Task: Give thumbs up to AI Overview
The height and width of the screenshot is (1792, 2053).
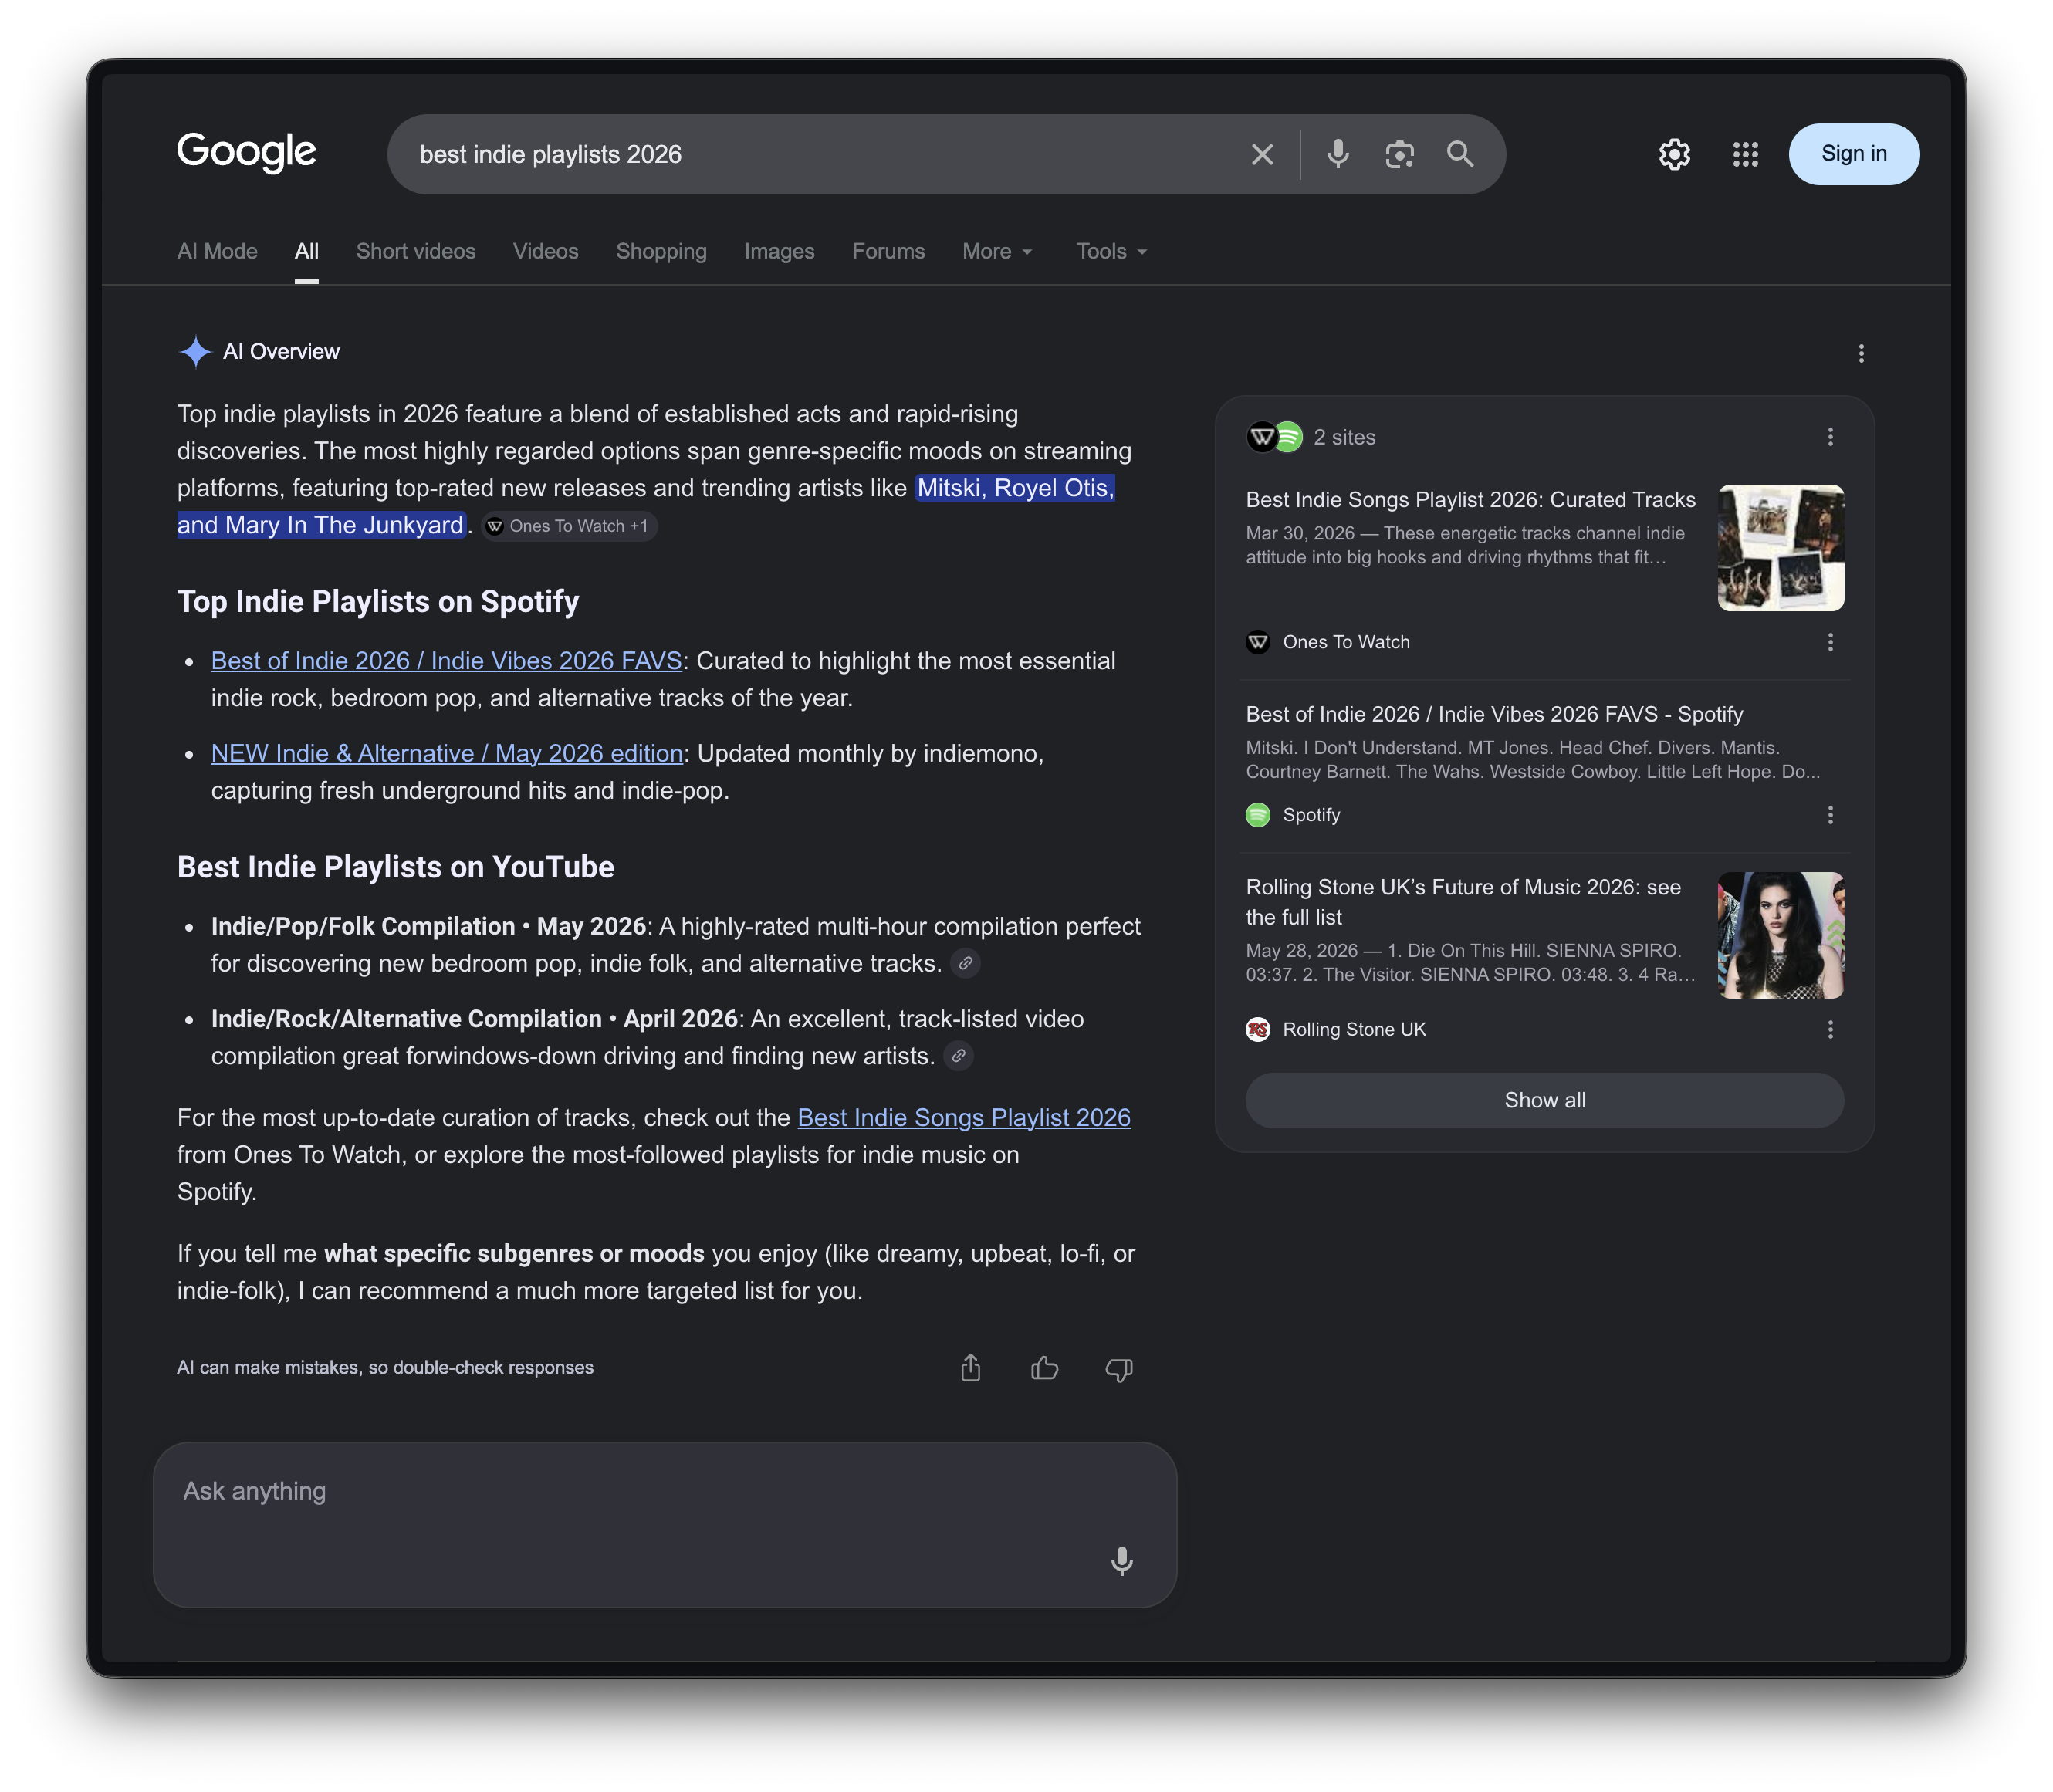Action: [1044, 1367]
